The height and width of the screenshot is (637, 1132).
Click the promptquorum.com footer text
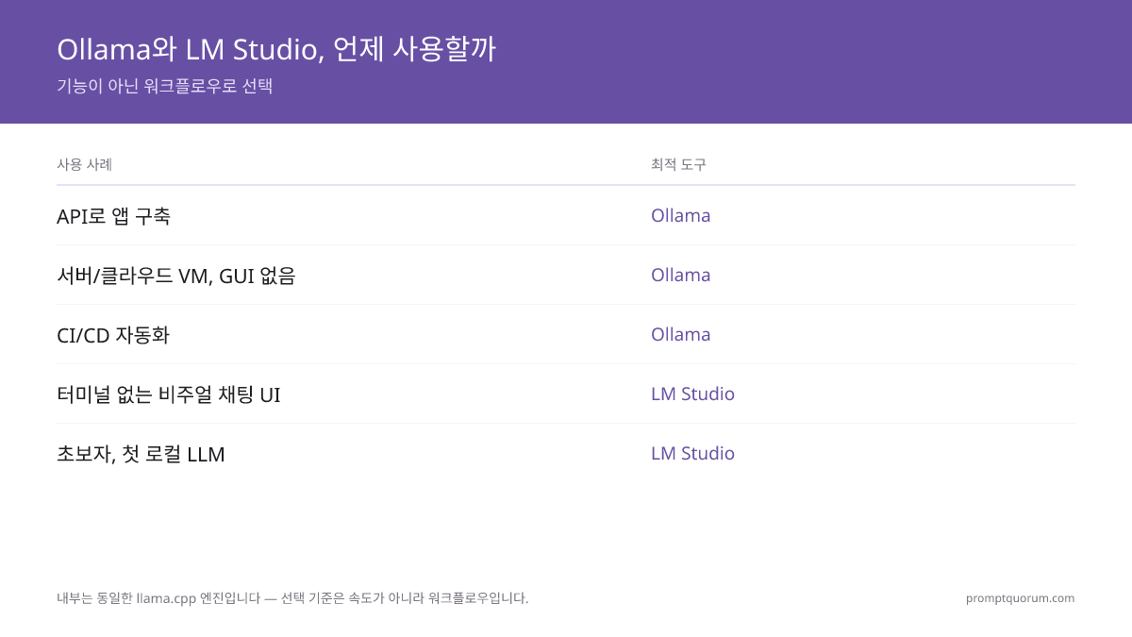tap(1020, 598)
